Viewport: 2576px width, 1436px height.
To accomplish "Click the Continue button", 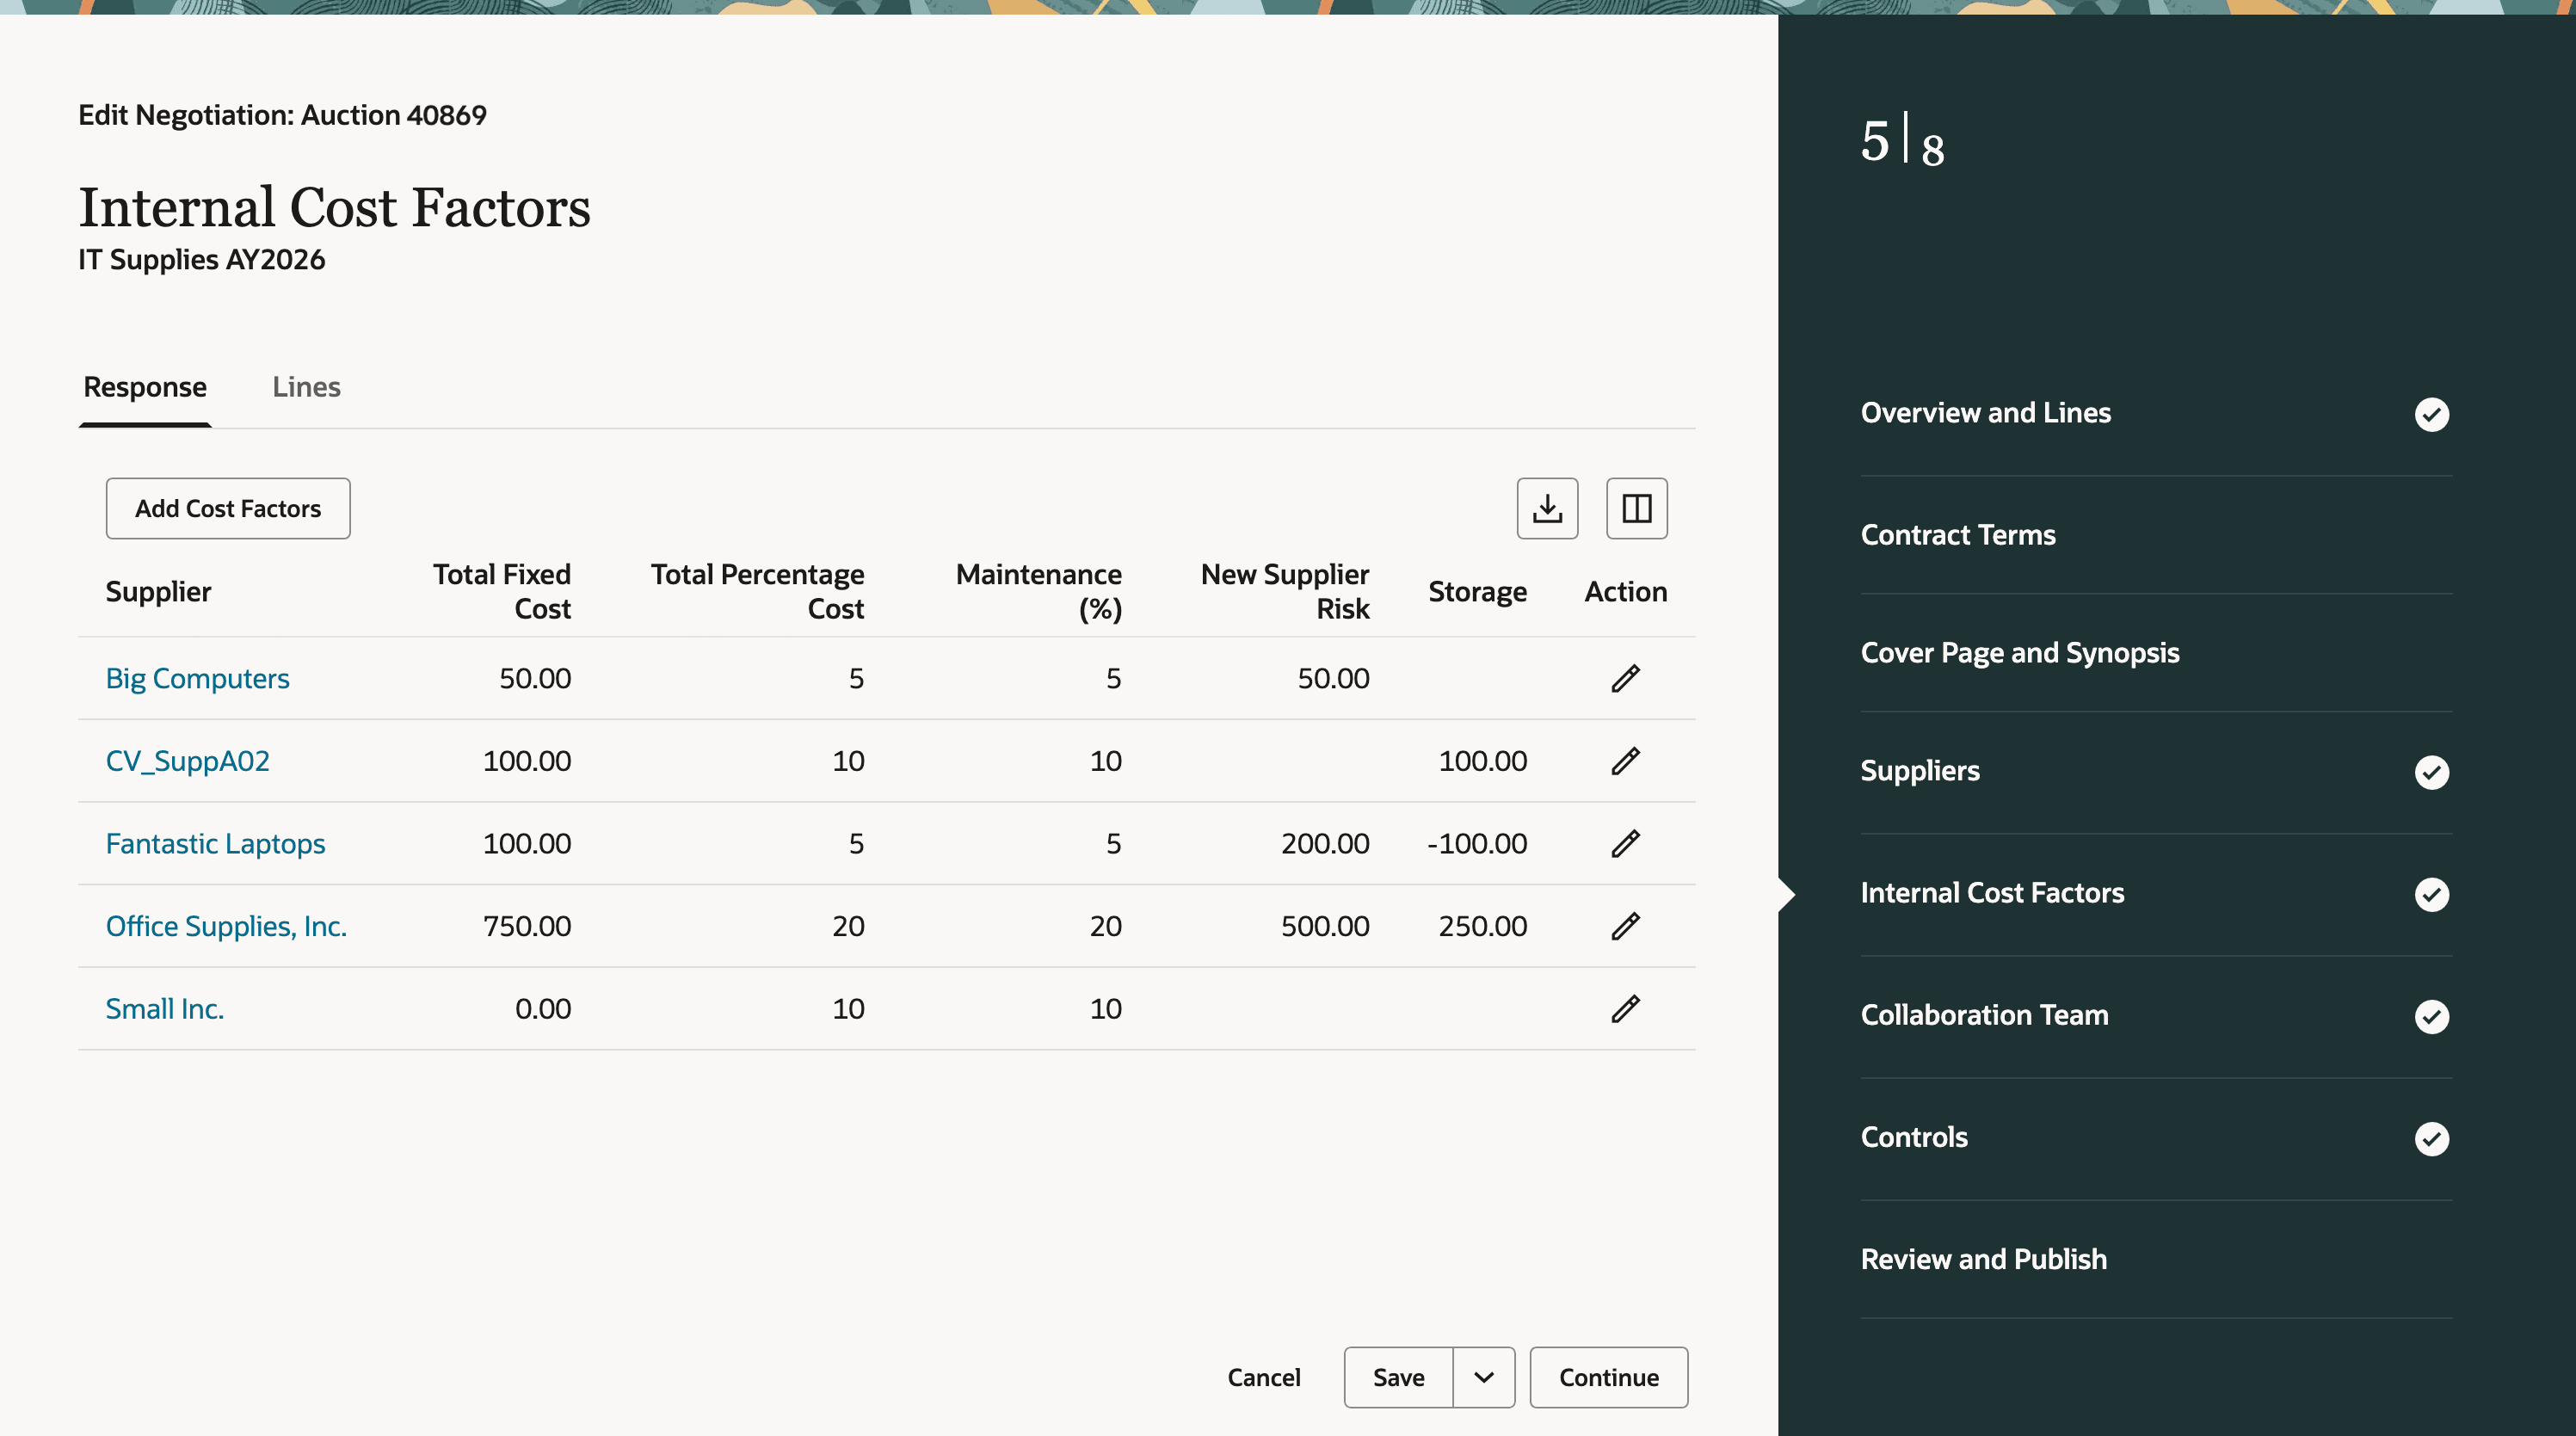I will click(1608, 1377).
